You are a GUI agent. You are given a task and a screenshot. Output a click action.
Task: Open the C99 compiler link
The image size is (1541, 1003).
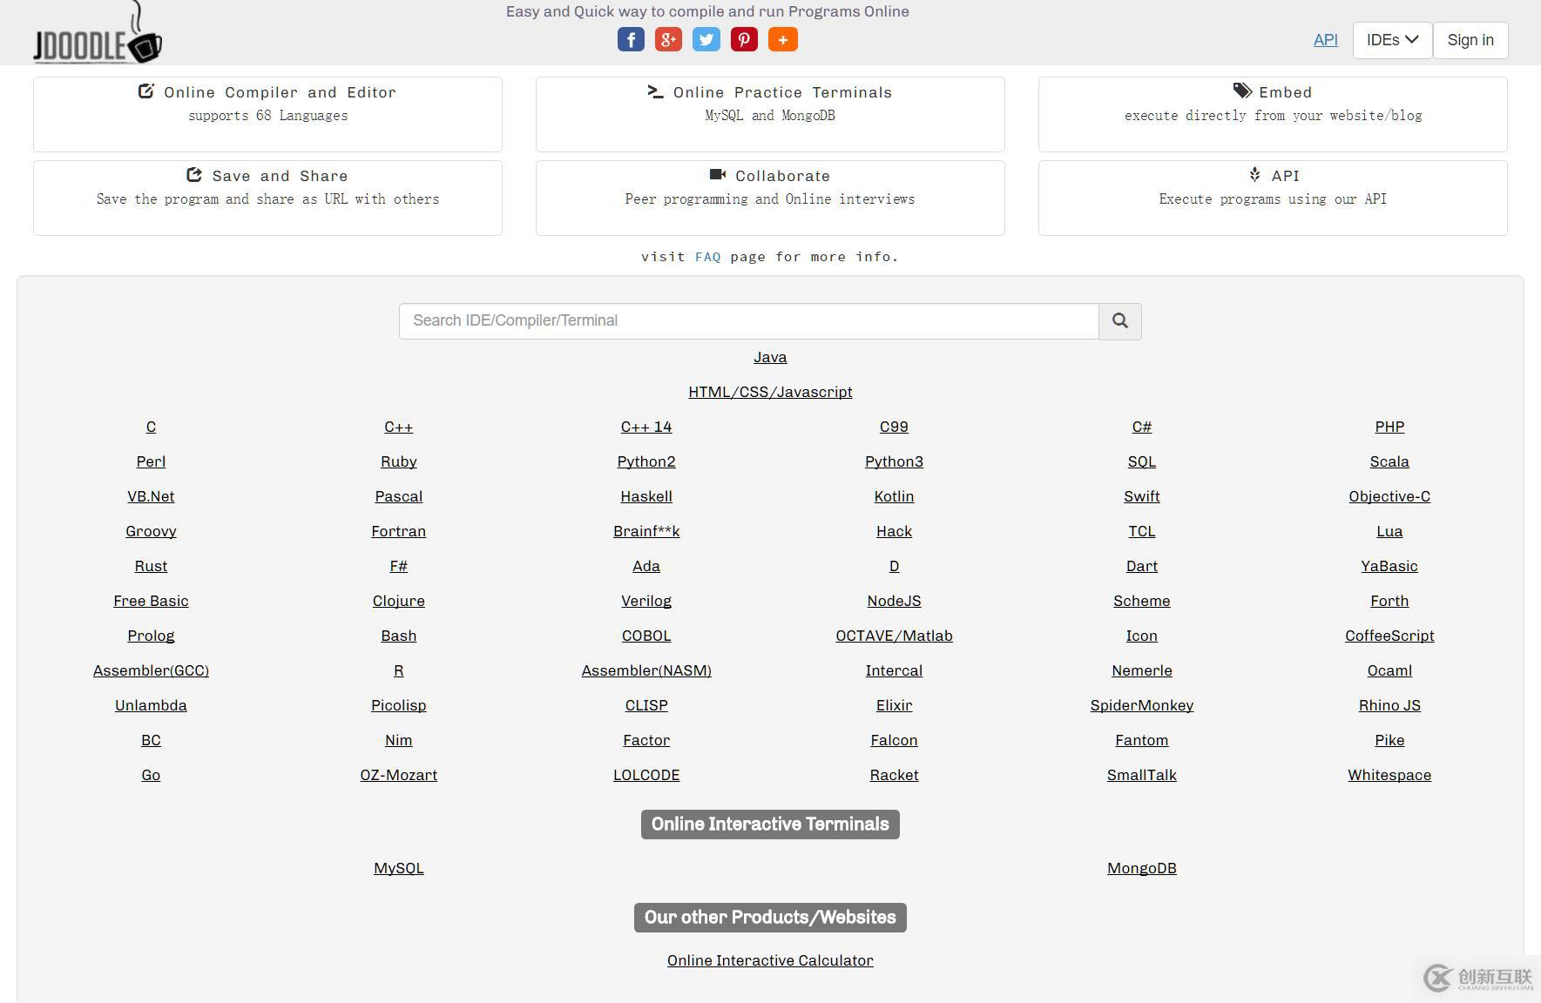tap(894, 427)
